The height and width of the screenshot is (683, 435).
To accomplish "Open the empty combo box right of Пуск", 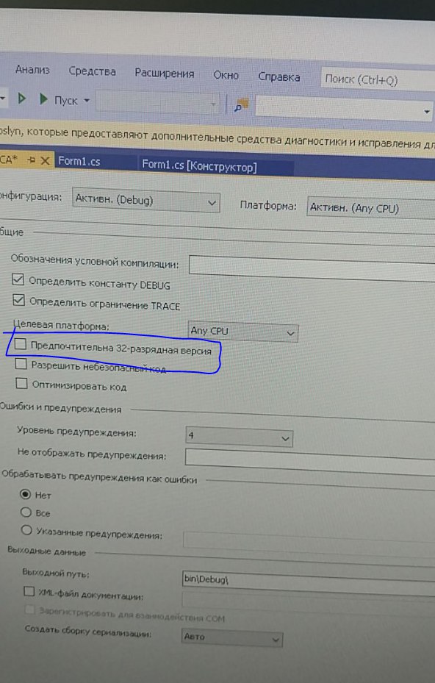I will [157, 103].
